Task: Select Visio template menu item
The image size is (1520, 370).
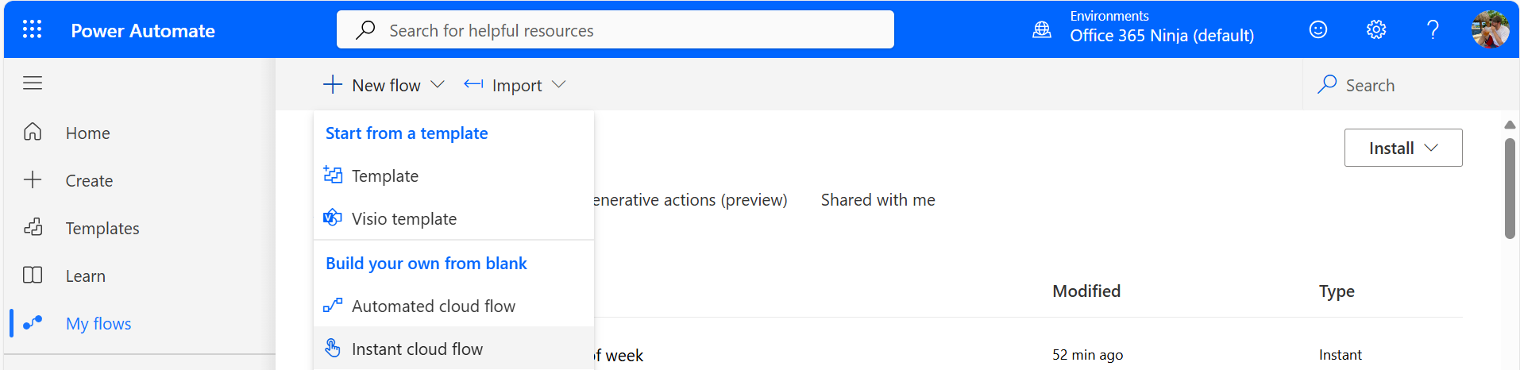Action: 403,219
